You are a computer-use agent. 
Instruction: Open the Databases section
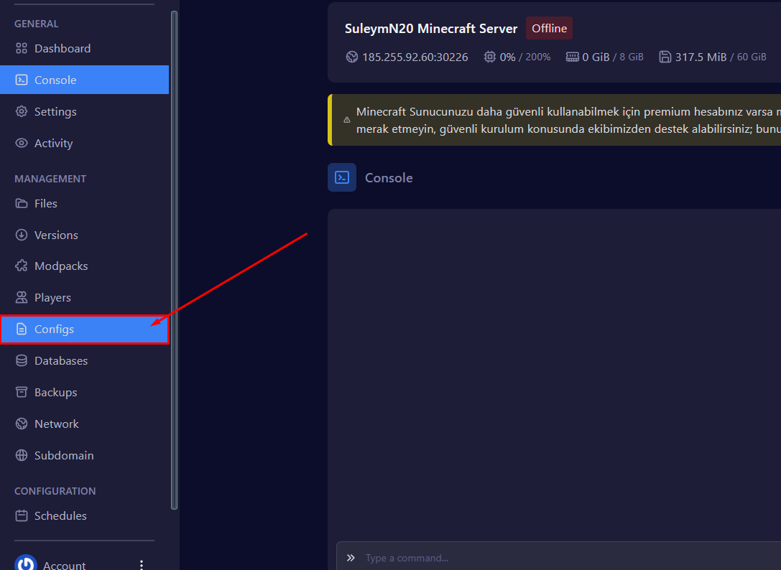click(x=84, y=360)
